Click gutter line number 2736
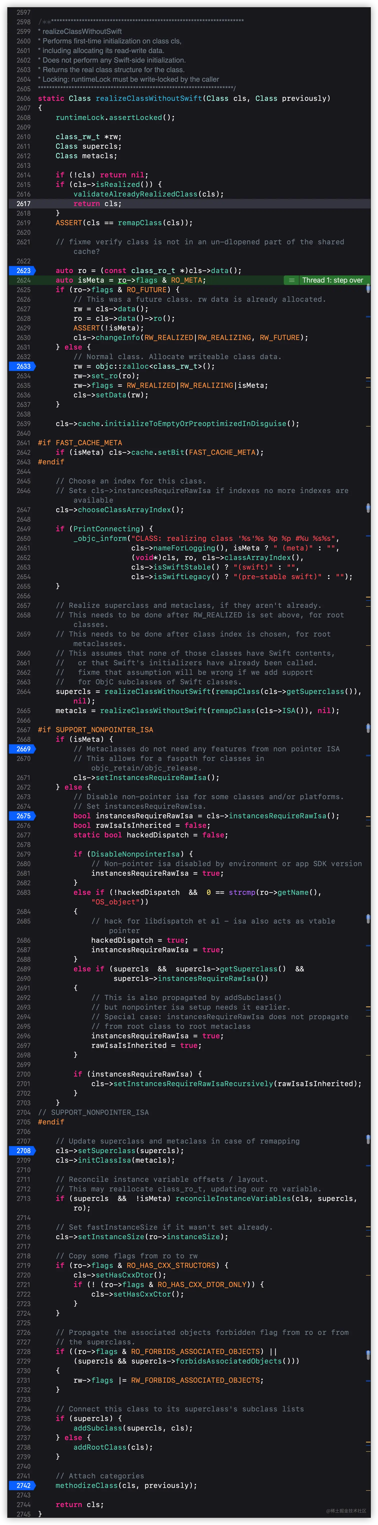This screenshot has width=378, height=1525. point(24,1428)
